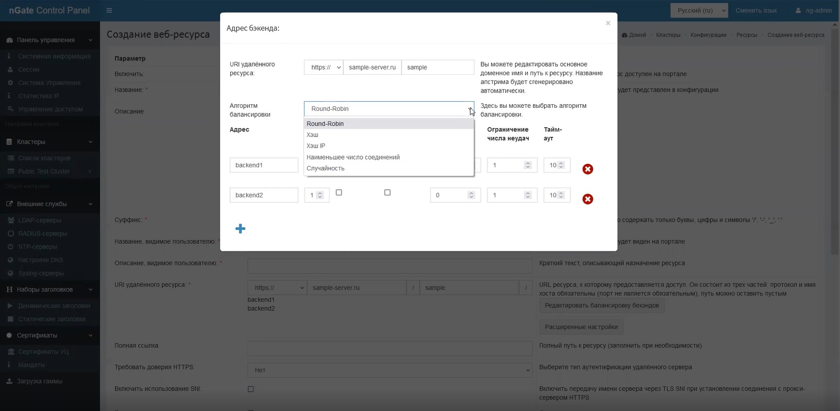
Task: Open RADIUS-серверы in sidebar
Action: 50,233
